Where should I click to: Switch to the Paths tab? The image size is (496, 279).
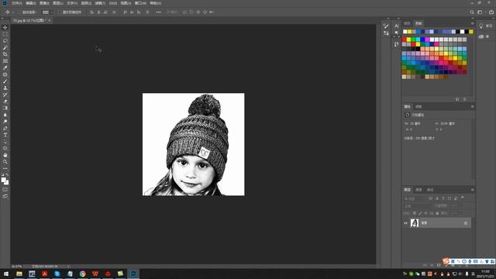pyautogui.click(x=430, y=190)
